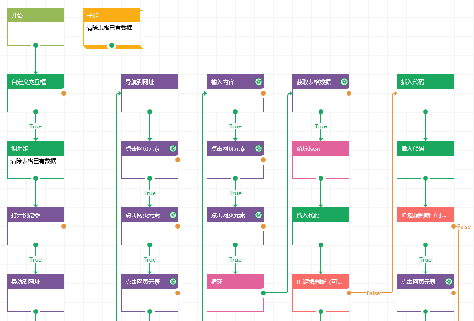Select the pink 循环Json node
This screenshot has height=321, width=474.
coord(321,148)
